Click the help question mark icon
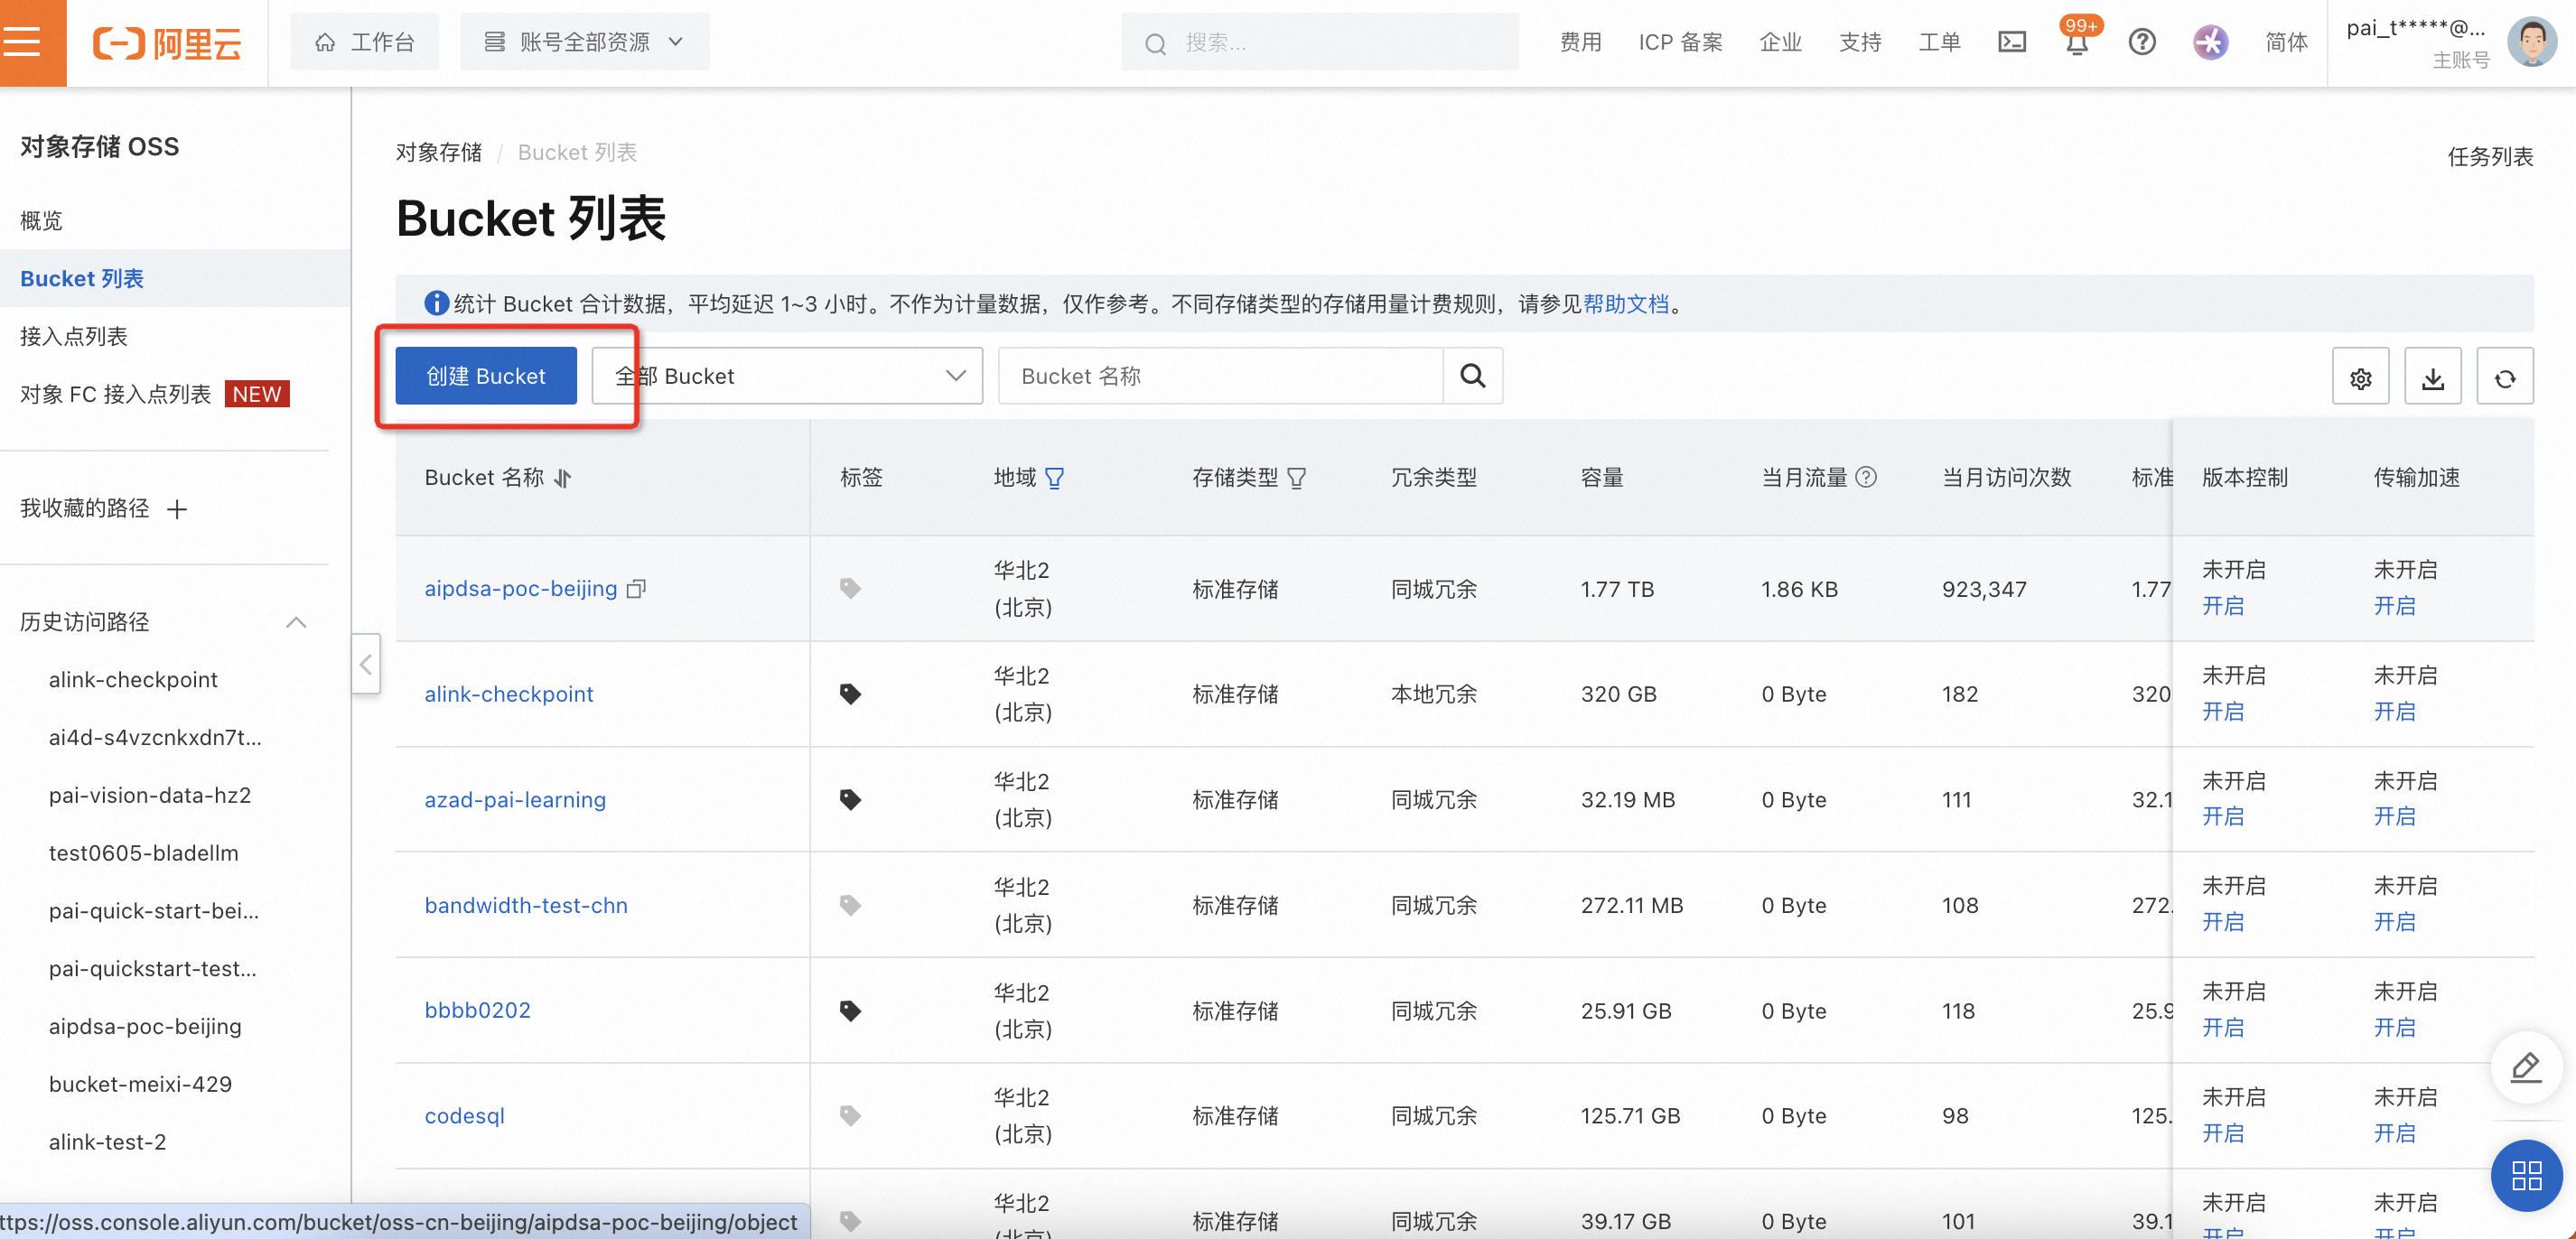Screen dimensions: 2576x1239 (x=2141, y=42)
